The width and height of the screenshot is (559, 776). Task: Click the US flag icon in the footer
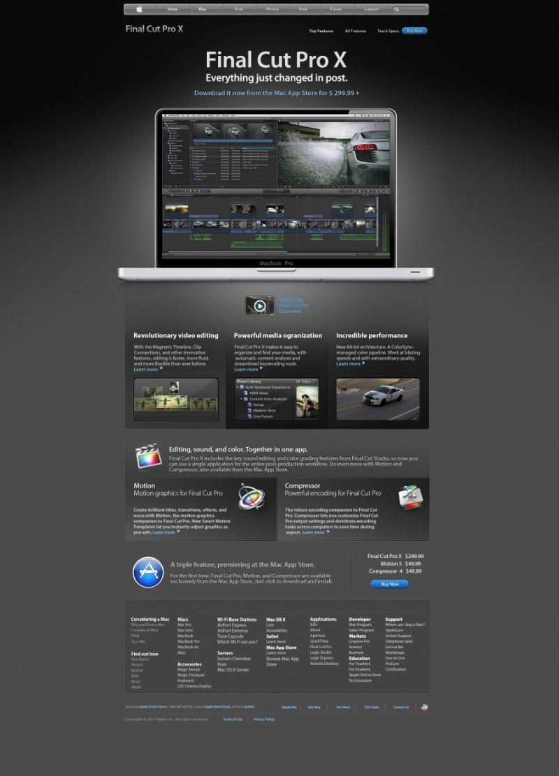pyautogui.click(x=424, y=707)
